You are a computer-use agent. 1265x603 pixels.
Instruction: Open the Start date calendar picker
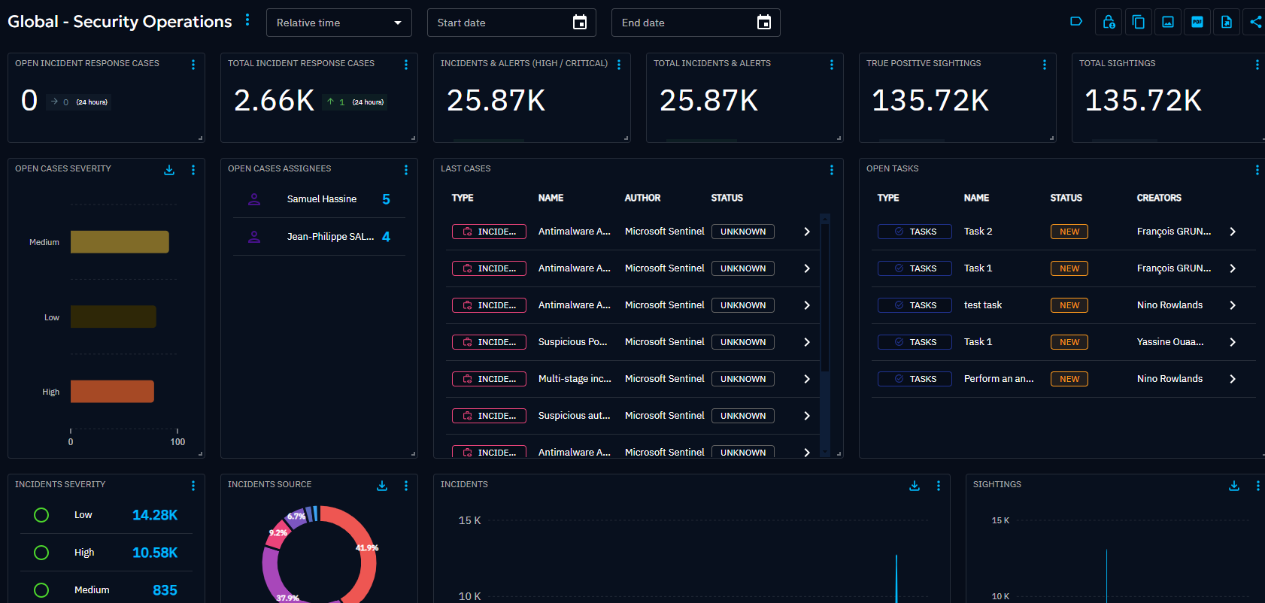point(580,23)
